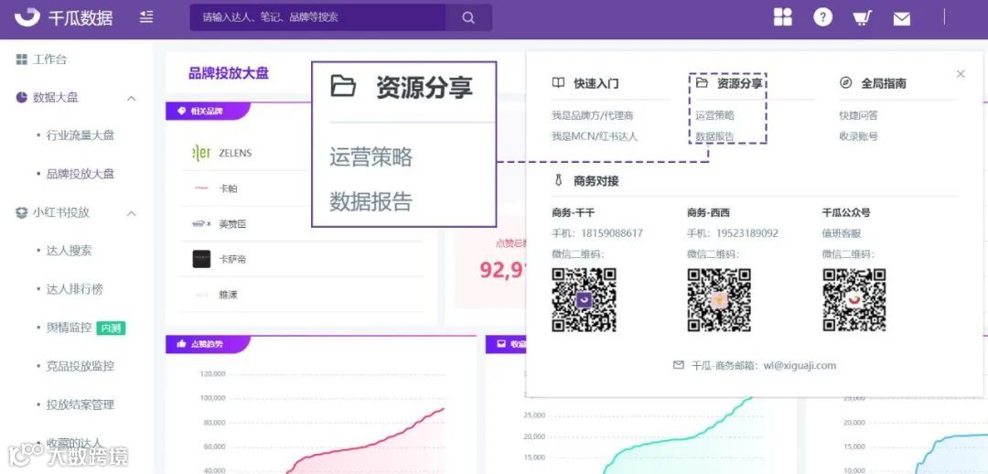Click the ZELENS brand logo
Image resolution: width=988 pixels, height=474 pixels.
tap(201, 153)
